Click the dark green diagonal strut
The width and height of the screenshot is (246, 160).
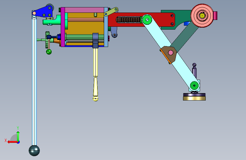click(x=185, y=37)
